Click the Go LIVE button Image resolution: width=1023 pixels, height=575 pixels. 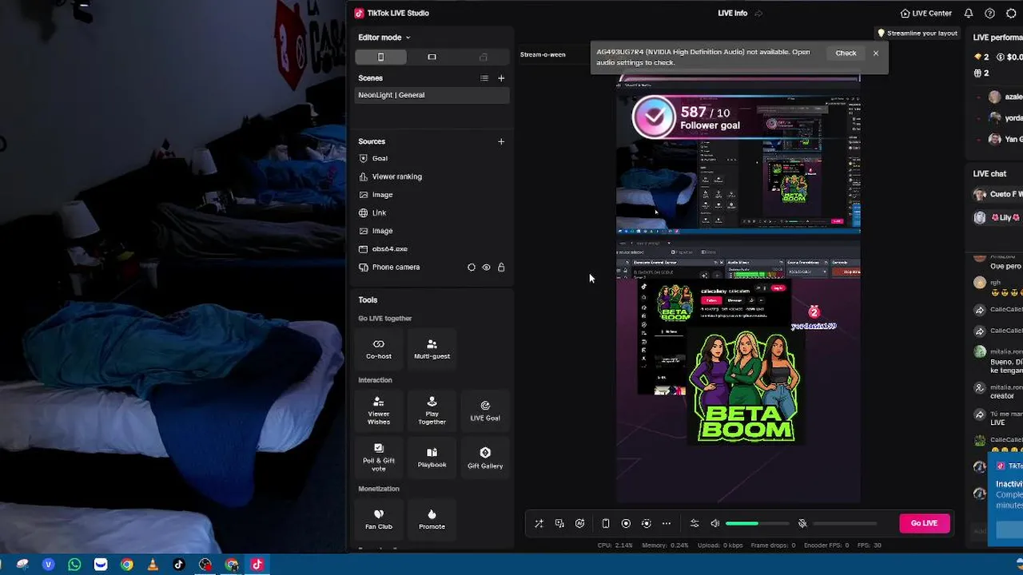pos(924,523)
